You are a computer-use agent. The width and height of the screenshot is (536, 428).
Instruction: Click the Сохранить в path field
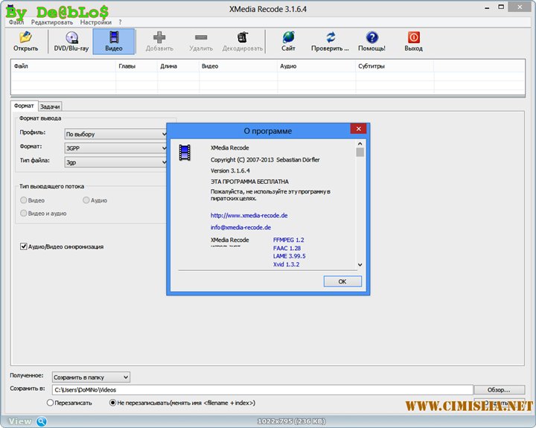pyautogui.click(x=262, y=389)
